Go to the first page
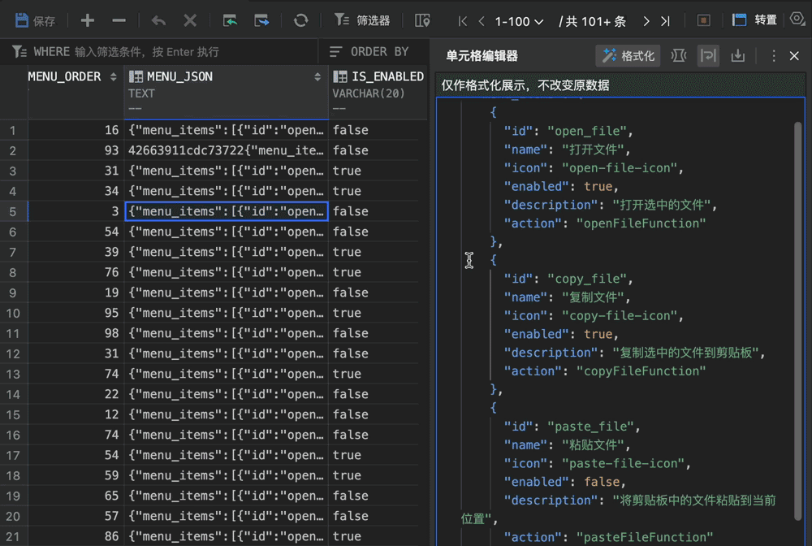812x546 pixels. [463, 21]
